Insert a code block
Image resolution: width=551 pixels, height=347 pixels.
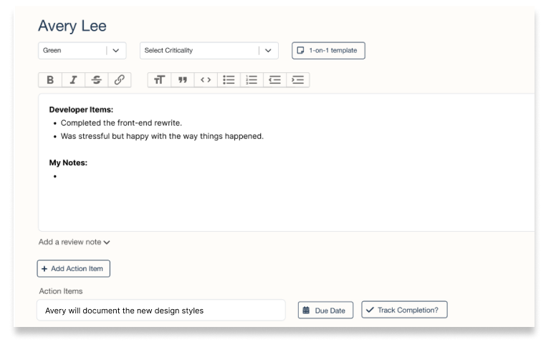pyautogui.click(x=206, y=80)
